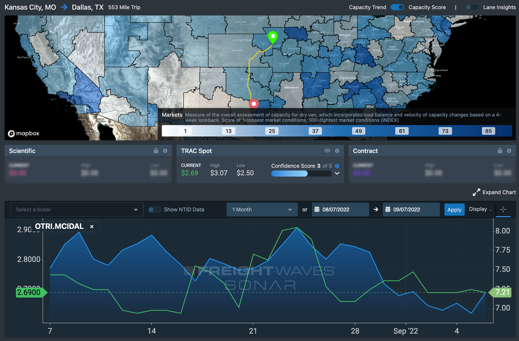Click the info icon beside Confidence Score

tap(337, 166)
